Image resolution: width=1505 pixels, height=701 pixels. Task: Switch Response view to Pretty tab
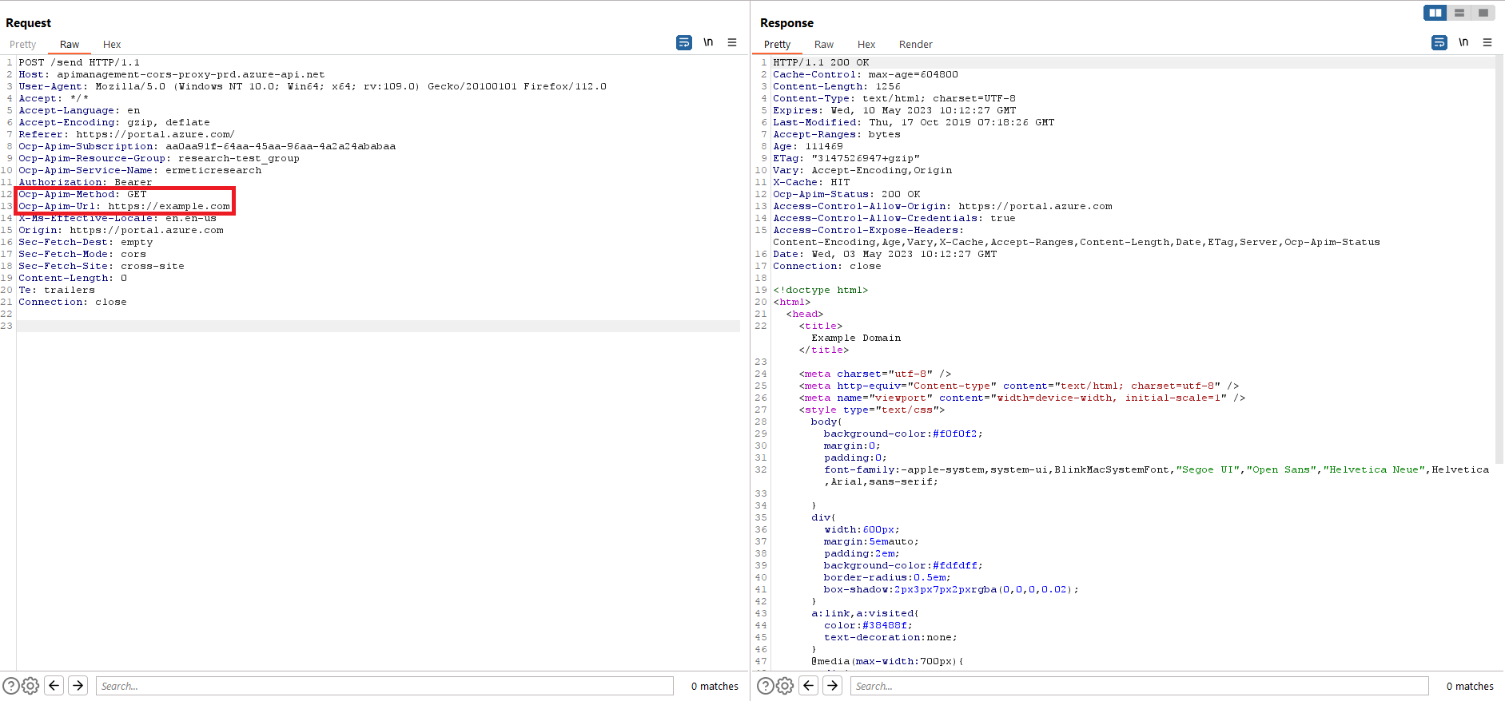point(777,45)
